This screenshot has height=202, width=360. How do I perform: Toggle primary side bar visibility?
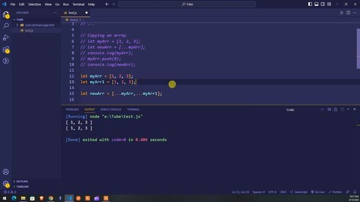[310, 4]
